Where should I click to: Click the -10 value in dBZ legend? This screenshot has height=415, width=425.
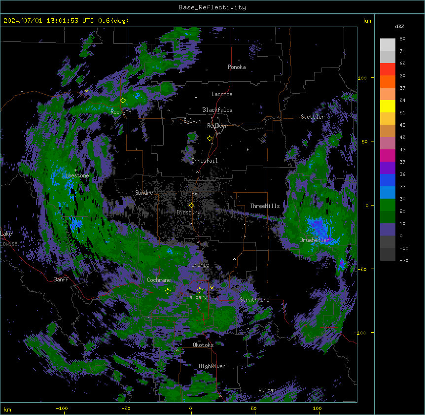pos(404,248)
